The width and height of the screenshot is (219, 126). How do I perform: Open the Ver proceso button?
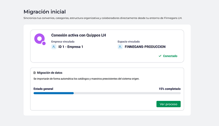tap(169, 104)
